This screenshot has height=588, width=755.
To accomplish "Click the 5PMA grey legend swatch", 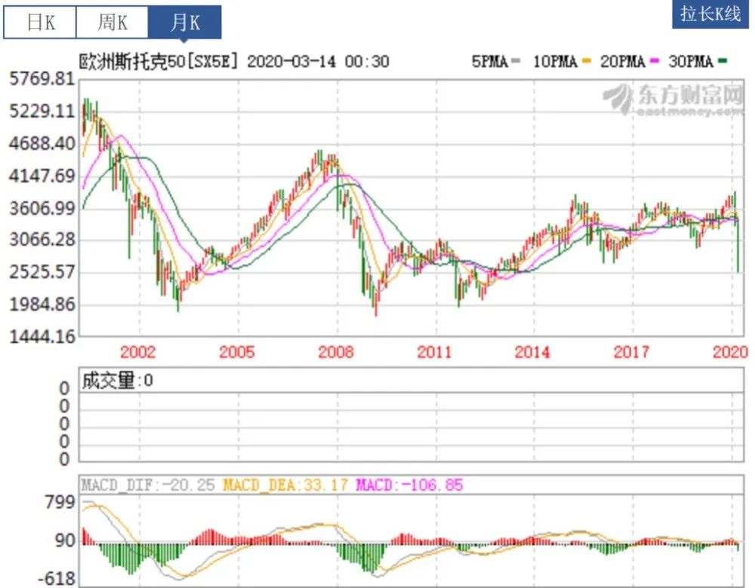I will point(516,61).
